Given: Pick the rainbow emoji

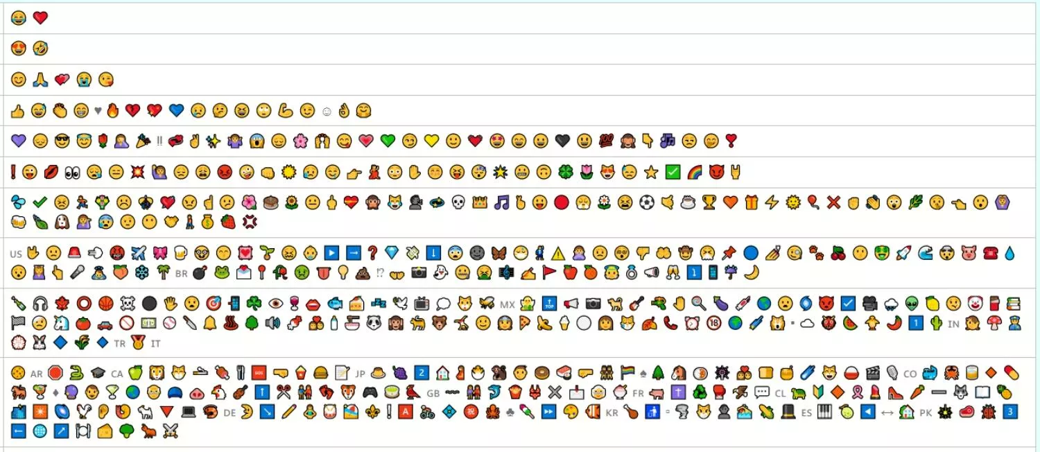Looking at the screenshot, I should 694,172.
